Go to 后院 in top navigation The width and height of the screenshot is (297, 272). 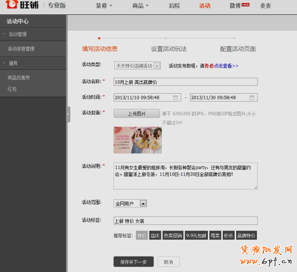(174, 6)
